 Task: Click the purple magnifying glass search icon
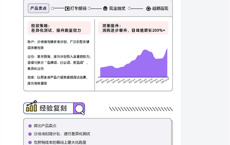click(x=79, y=109)
